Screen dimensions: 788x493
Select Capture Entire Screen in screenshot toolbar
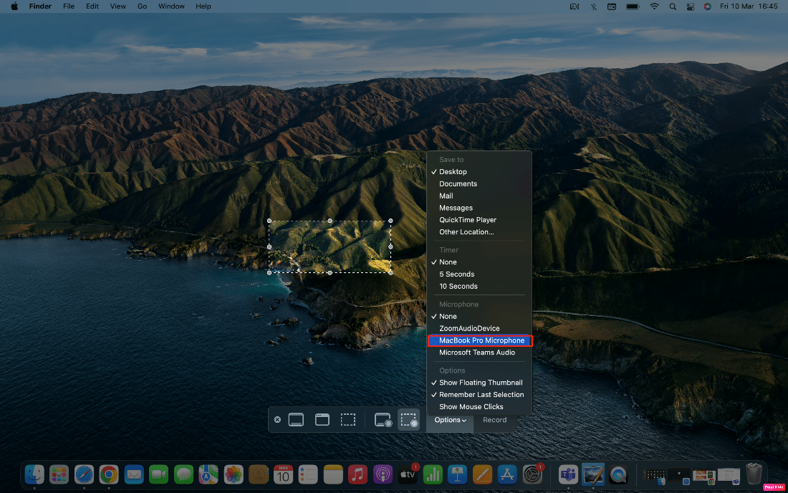296,420
